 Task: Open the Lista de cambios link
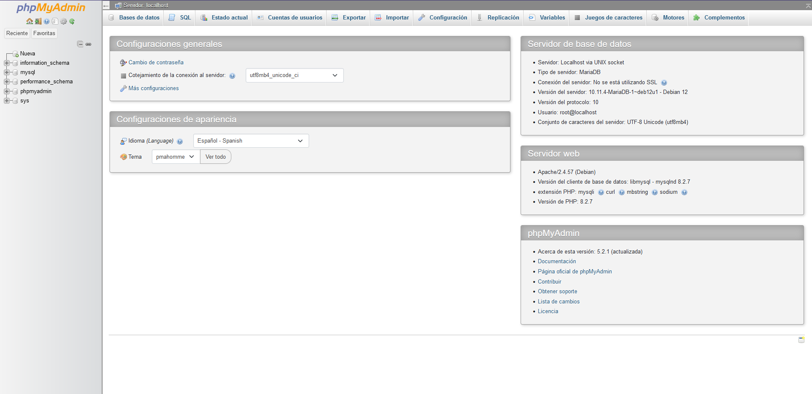pos(559,302)
